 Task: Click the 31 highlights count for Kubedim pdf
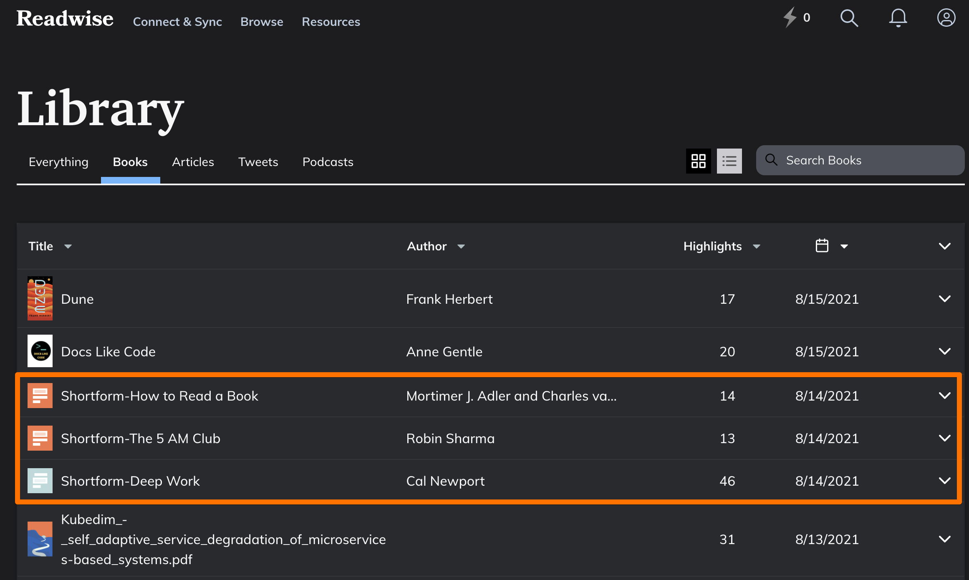(x=727, y=540)
